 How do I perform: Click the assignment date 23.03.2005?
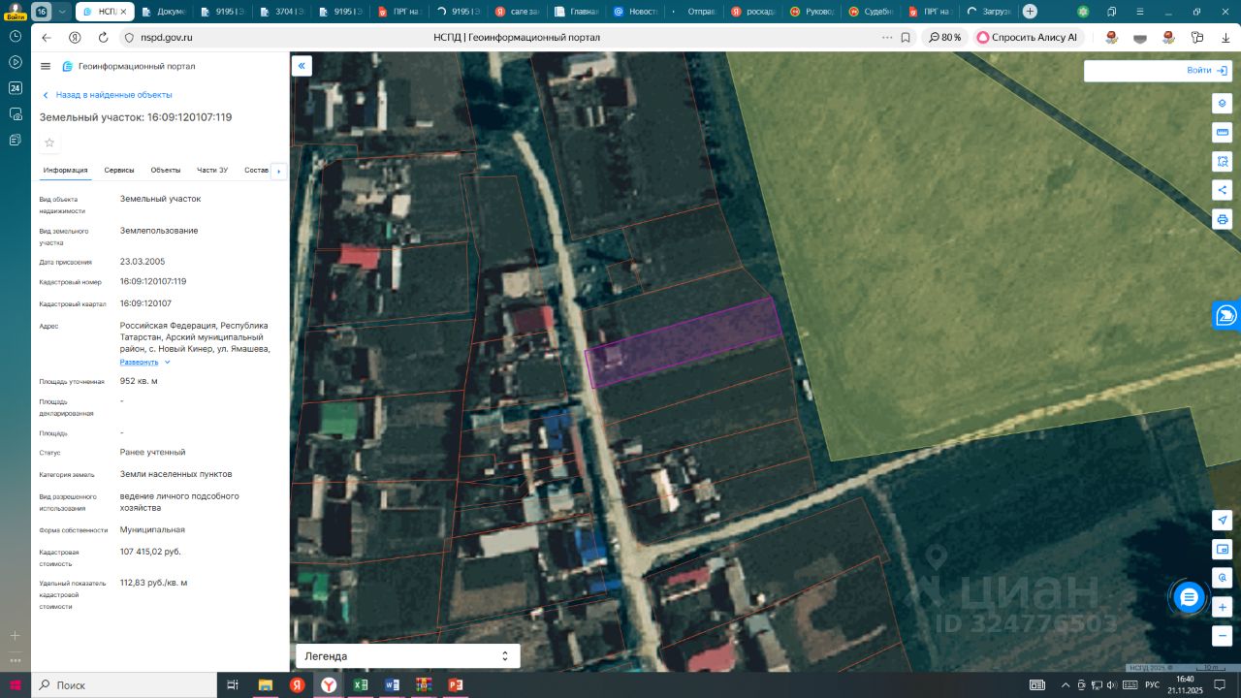point(143,262)
